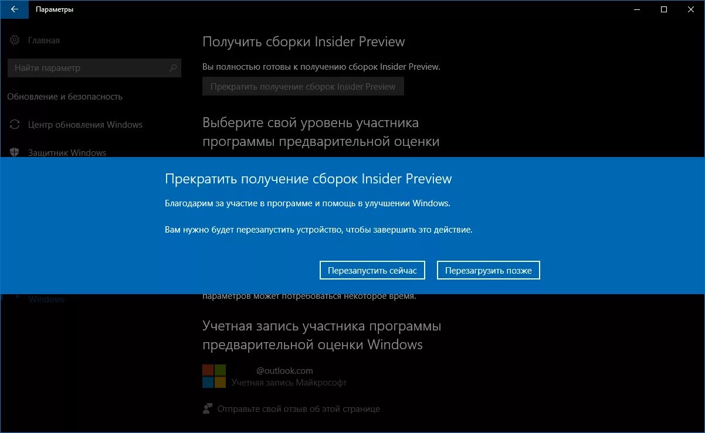Image resolution: width=705 pixels, height=433 pixels.
Task: Open the 'Главная' home gear icon
Action: 15,40
